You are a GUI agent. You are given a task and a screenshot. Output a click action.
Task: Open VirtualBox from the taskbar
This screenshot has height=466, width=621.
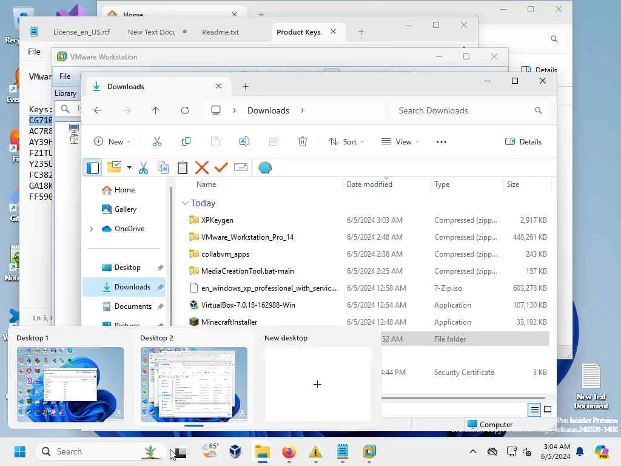pos(235,451)
